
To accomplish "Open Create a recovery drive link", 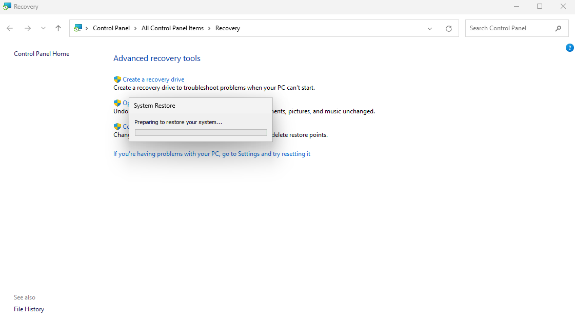I will tap(153, 79).
